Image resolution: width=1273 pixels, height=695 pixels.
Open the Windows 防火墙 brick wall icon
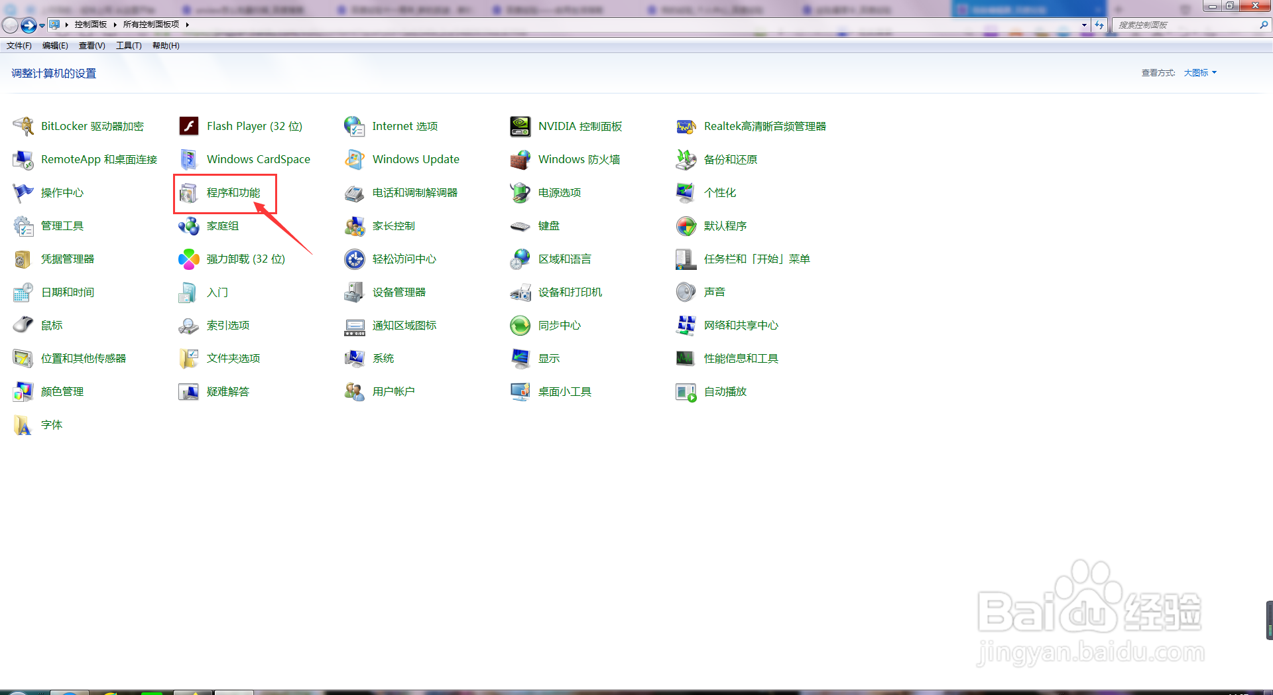point(520,159)
